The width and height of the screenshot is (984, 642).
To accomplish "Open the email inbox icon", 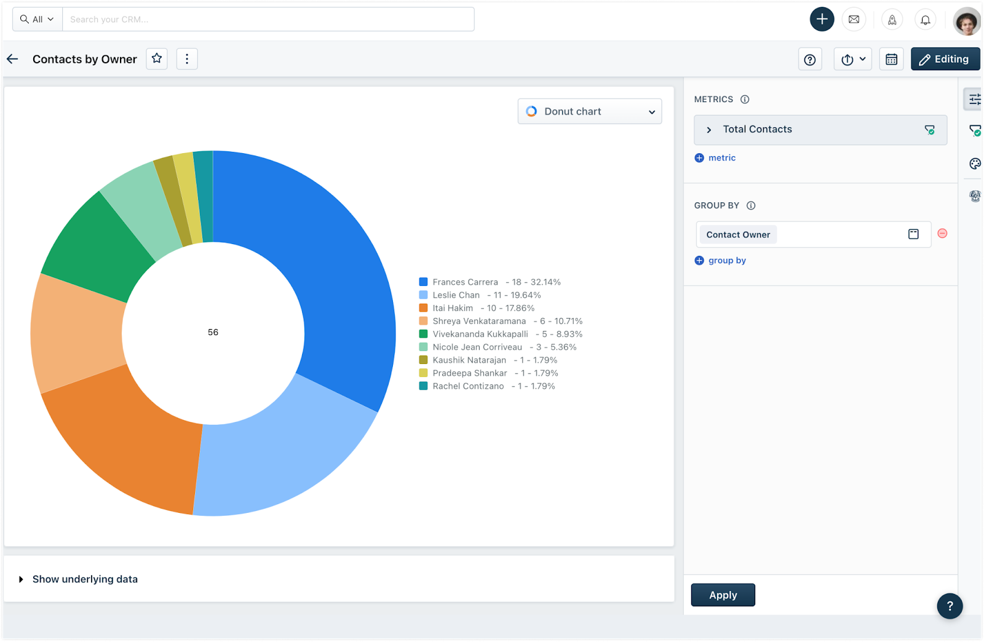I will tap(854, 19).
